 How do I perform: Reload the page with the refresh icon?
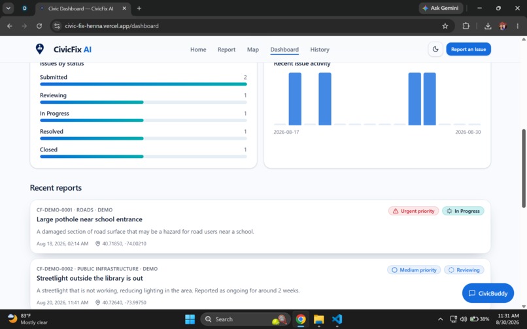pyautogui.click(x=39, y=26)
